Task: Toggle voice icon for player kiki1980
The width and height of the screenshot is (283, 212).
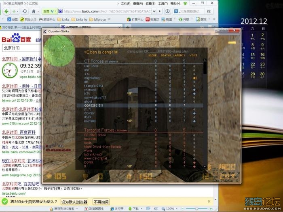Action: (194, 121)
